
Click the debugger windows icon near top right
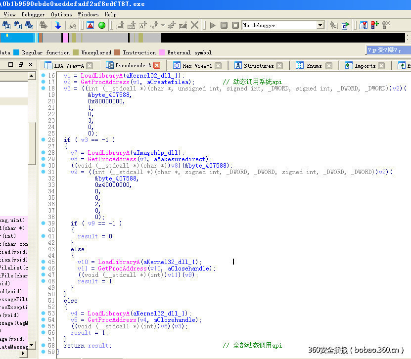tap(365, 25)
